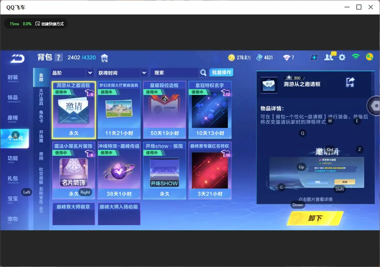This screenshot has width=380, height=267.
Task: Share the item via share icon
Action: 350,82
